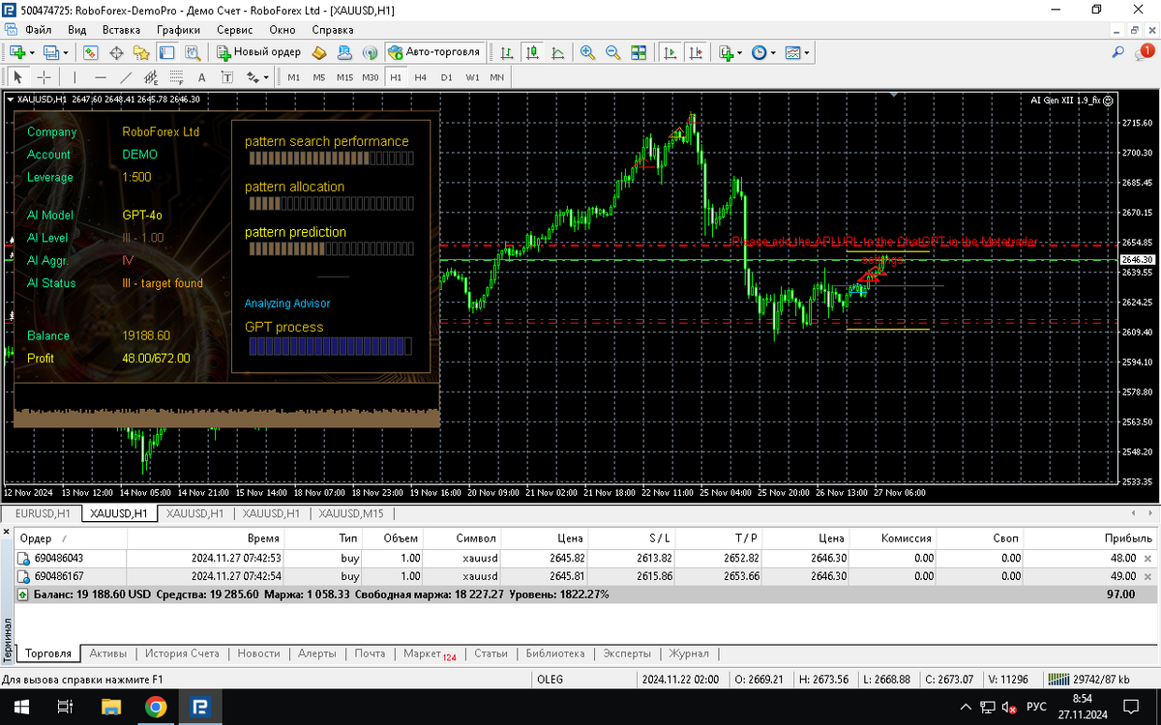Switch timeframe to M30
The width and height of the screenshot is (1161, 725).
[371, 77]
